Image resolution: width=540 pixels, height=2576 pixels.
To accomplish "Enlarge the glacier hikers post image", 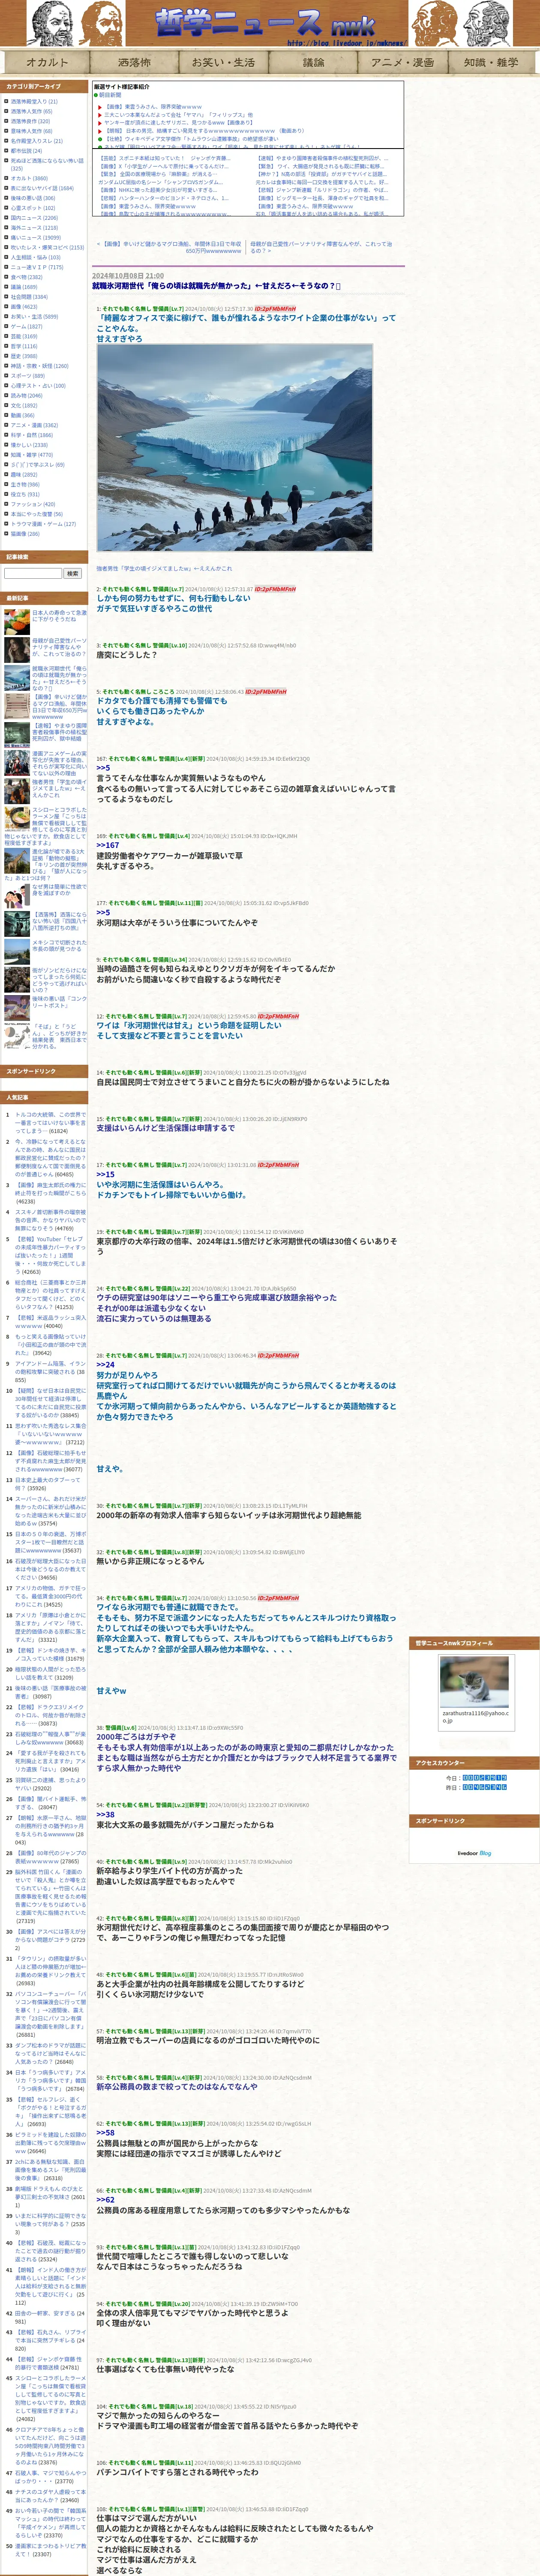I will pyautogui.click(x=234, y=448).
